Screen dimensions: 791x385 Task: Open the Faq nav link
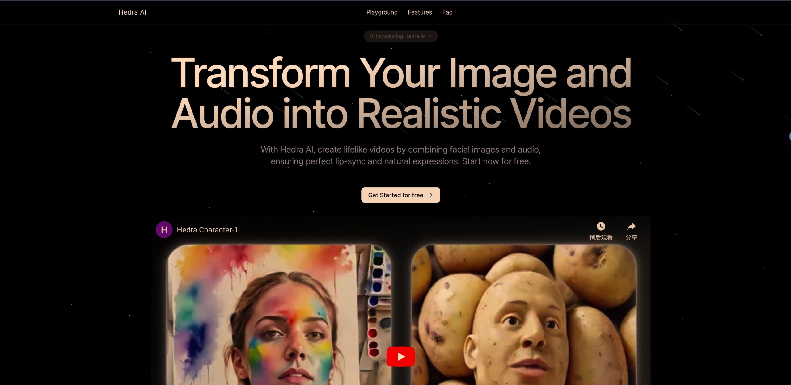pos(447,12)
